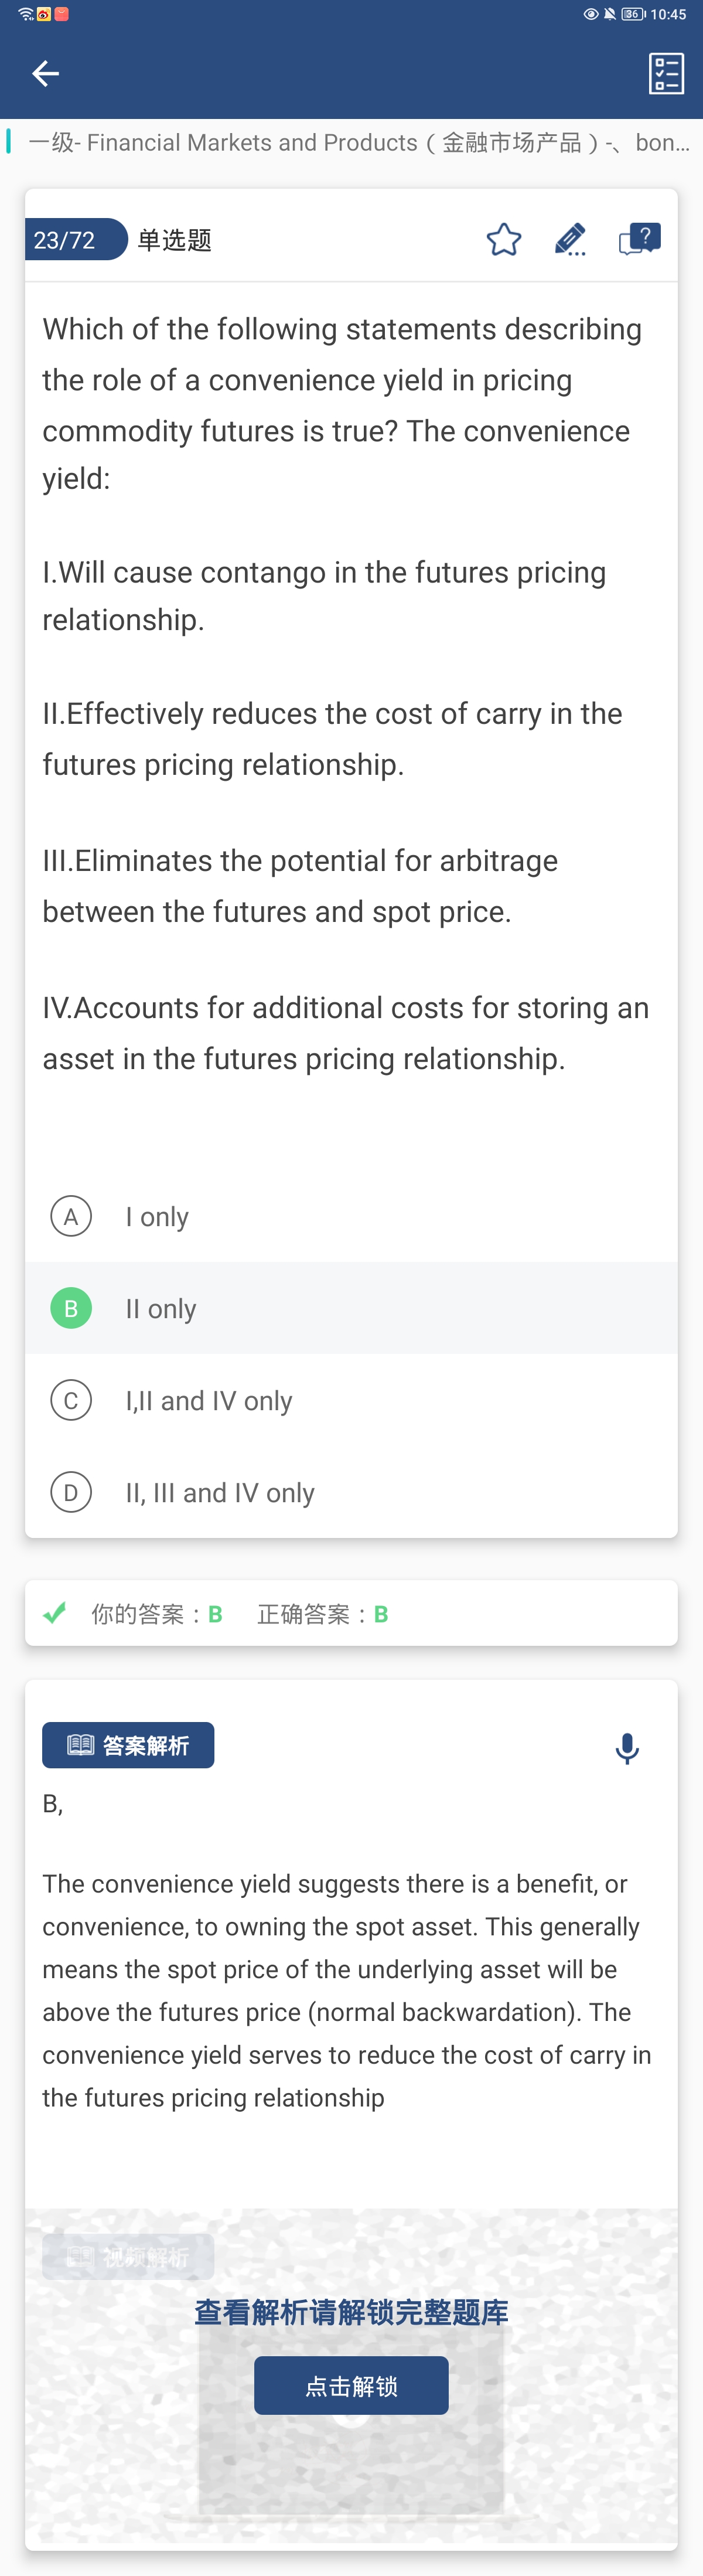Click the 点击解锁 unlock button
Image resolution: width=703 pixels, height=2576 pixels.
(351, 2385)
